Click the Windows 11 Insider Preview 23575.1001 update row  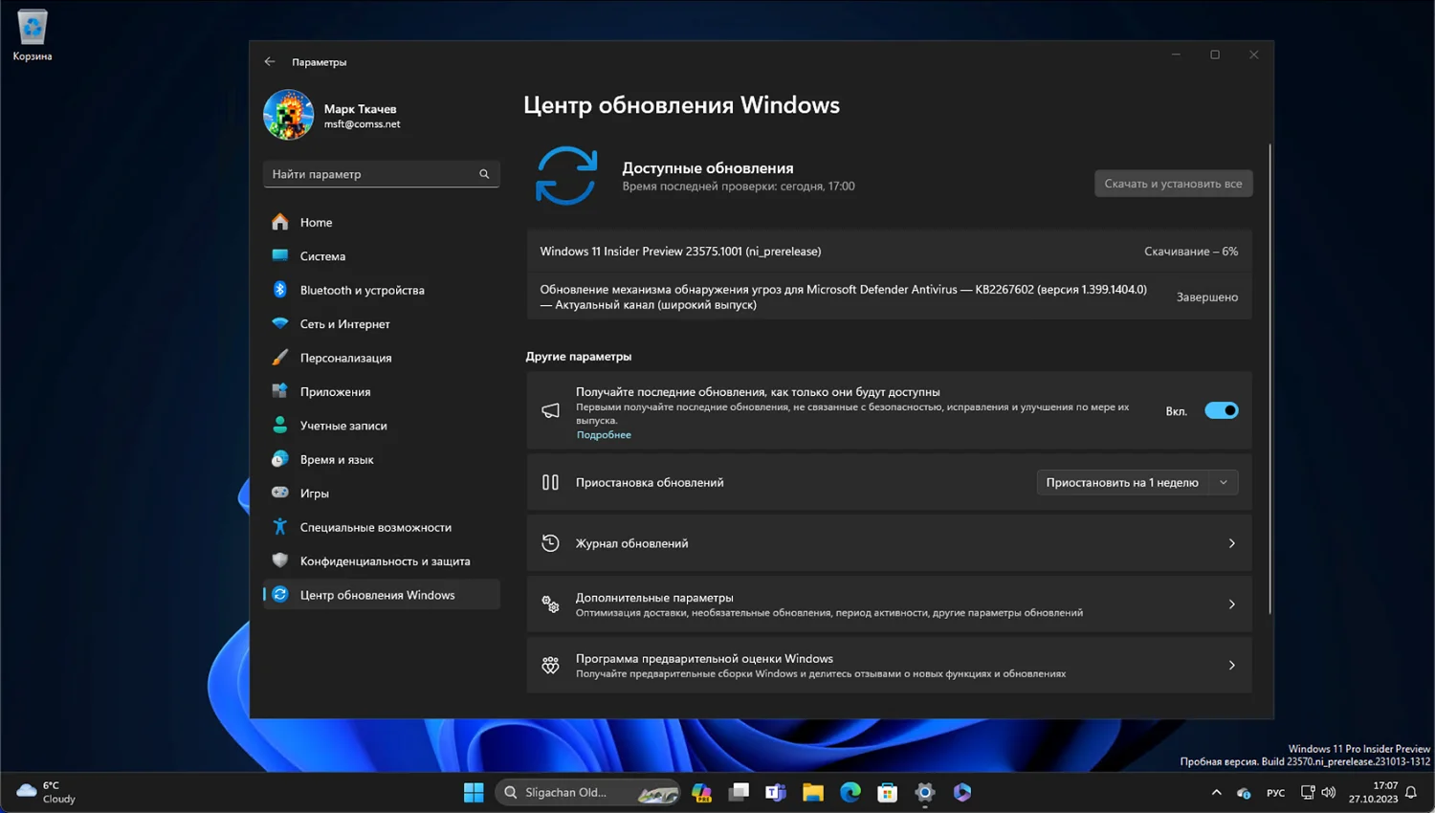click(x=889, y=252)
